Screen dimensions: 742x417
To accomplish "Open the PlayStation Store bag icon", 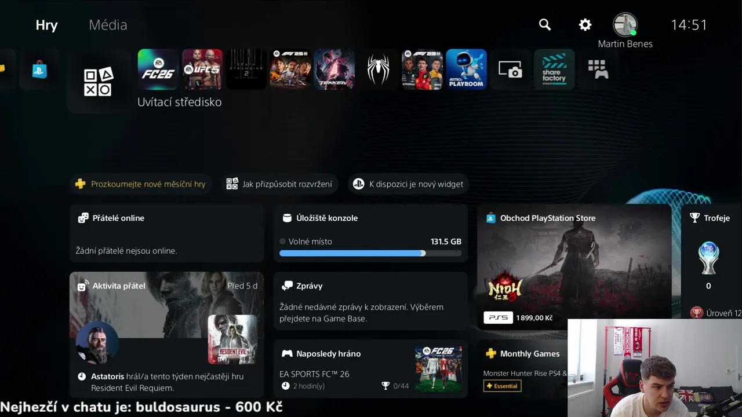I will coord(39,69).
